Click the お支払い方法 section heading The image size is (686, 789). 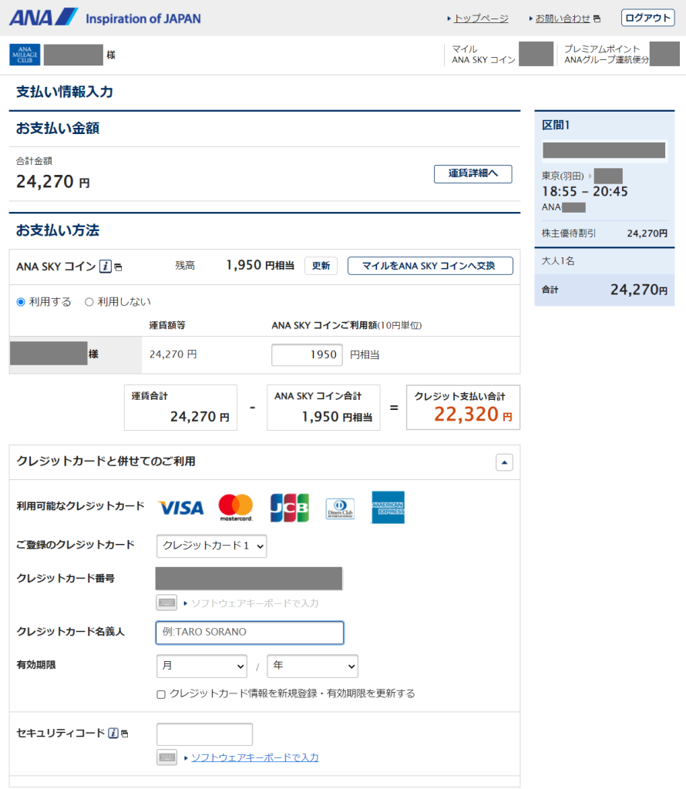tap(57, 230)
